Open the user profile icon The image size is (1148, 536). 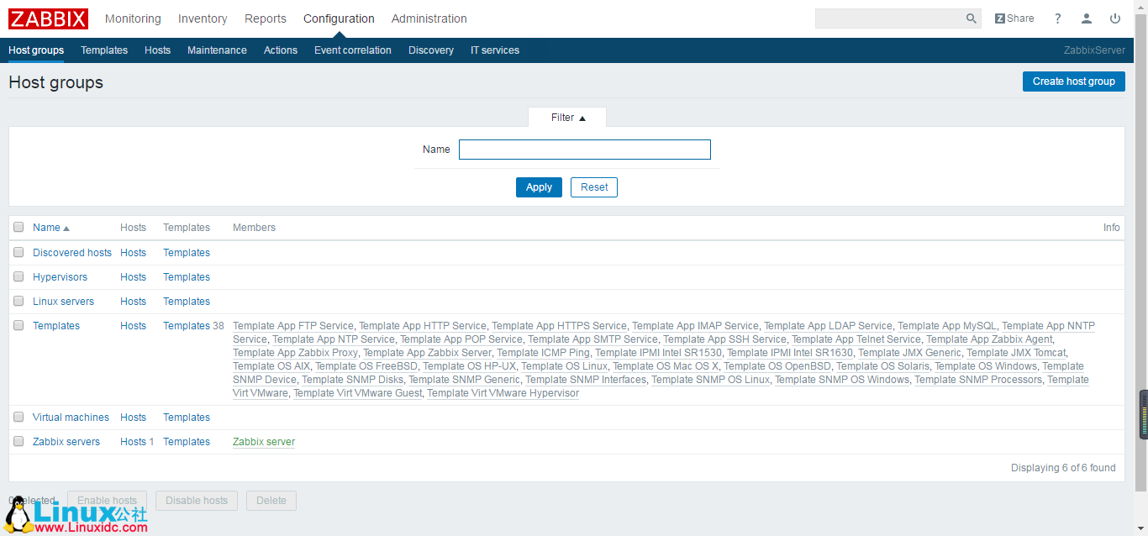coord(1086,18)
